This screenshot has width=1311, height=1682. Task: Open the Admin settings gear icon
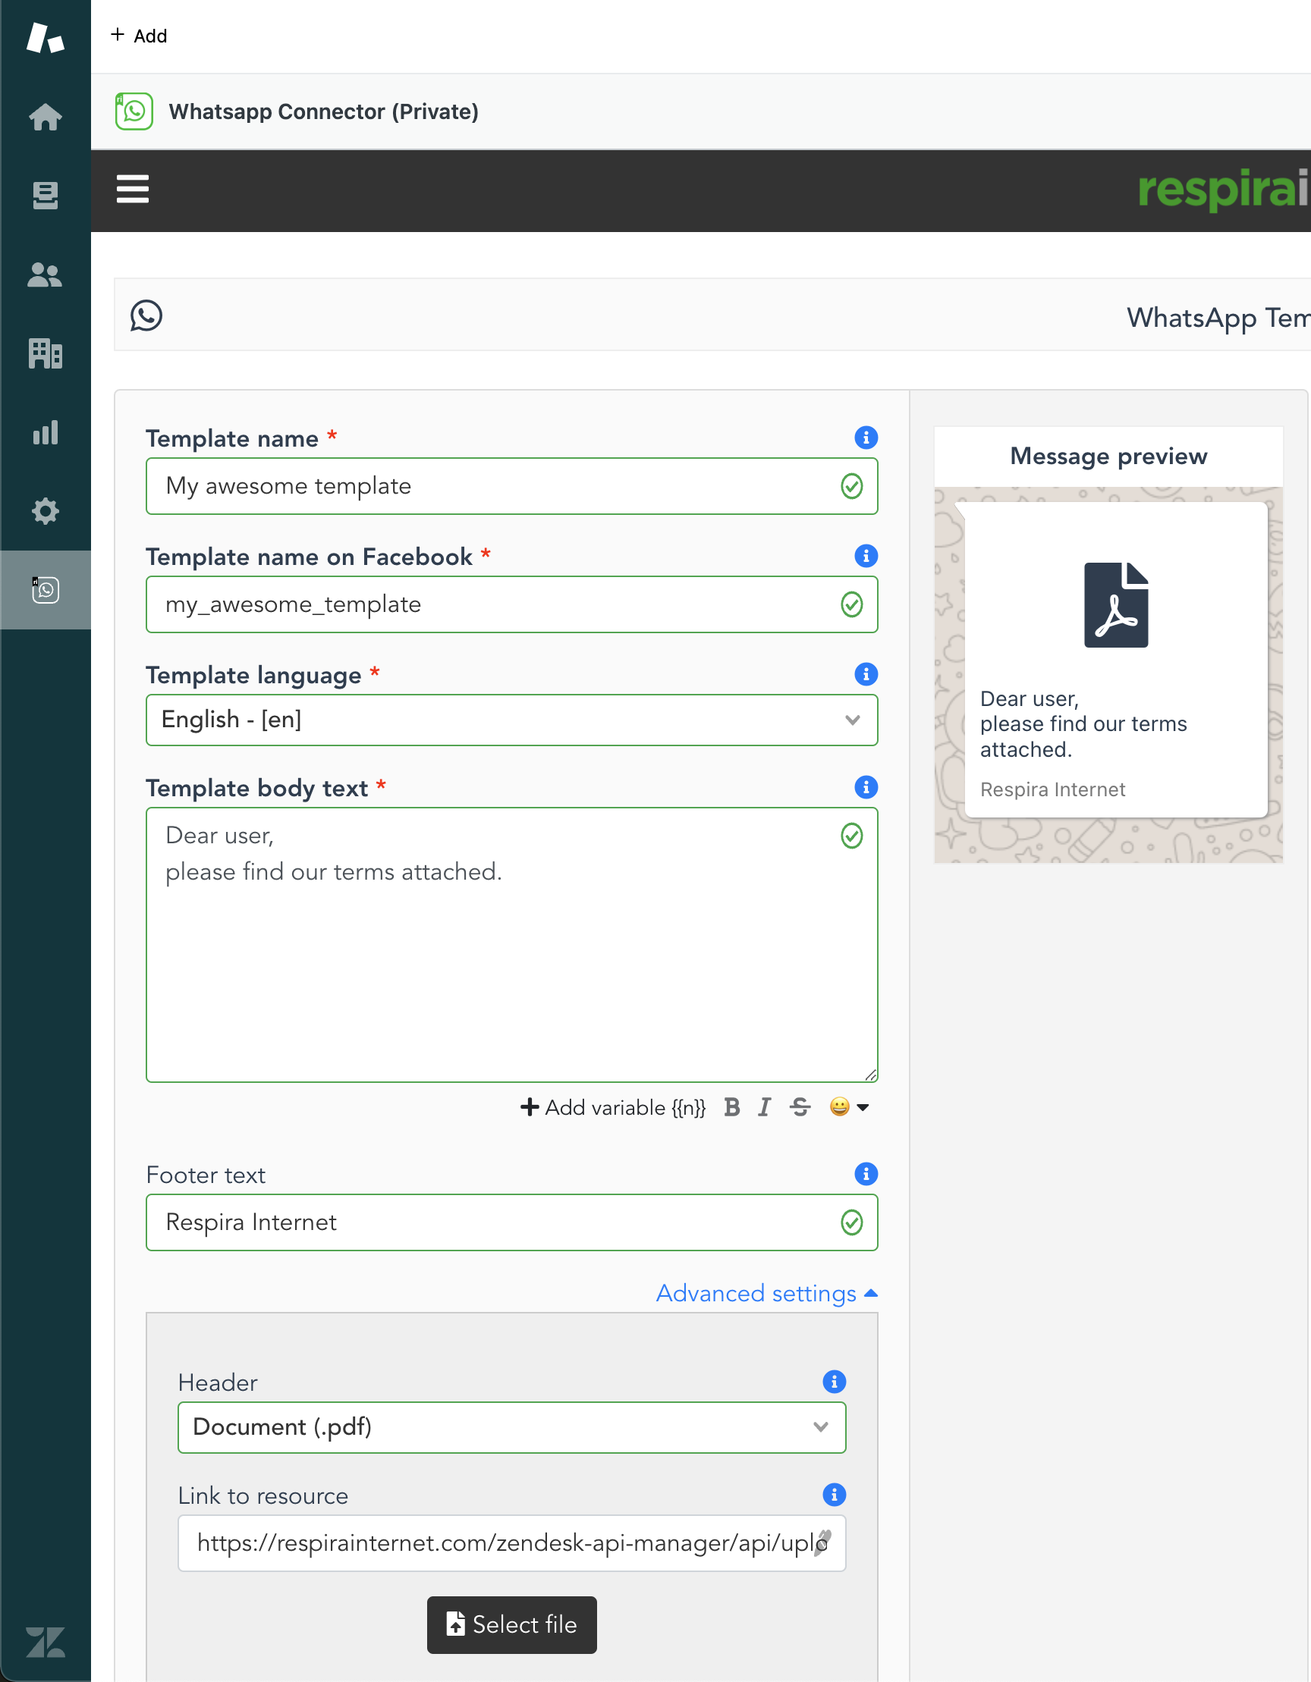coord(46,510)
